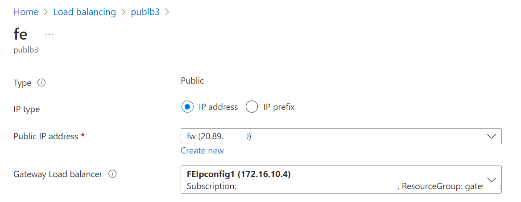Click the IP address option label

click(x=218, y=107)
